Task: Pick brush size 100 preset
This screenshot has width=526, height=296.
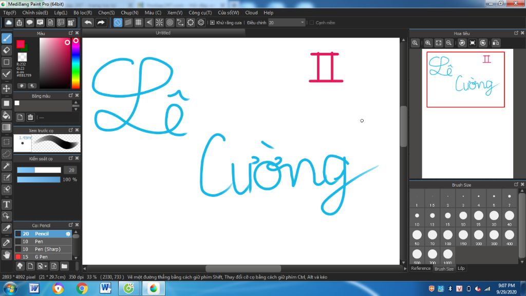Action: (447, 237)
